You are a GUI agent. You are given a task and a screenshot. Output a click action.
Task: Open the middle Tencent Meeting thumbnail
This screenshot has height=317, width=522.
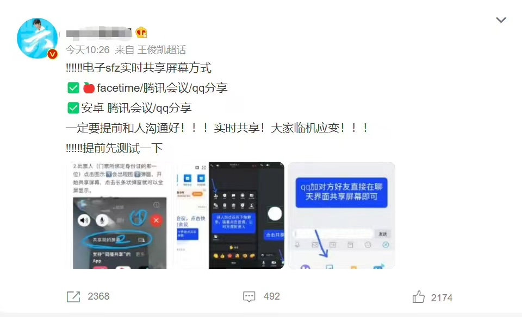click(231, 215)
